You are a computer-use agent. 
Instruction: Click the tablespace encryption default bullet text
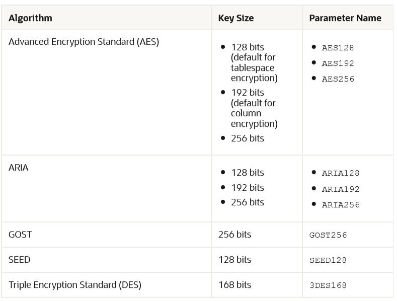click(254, 62)
